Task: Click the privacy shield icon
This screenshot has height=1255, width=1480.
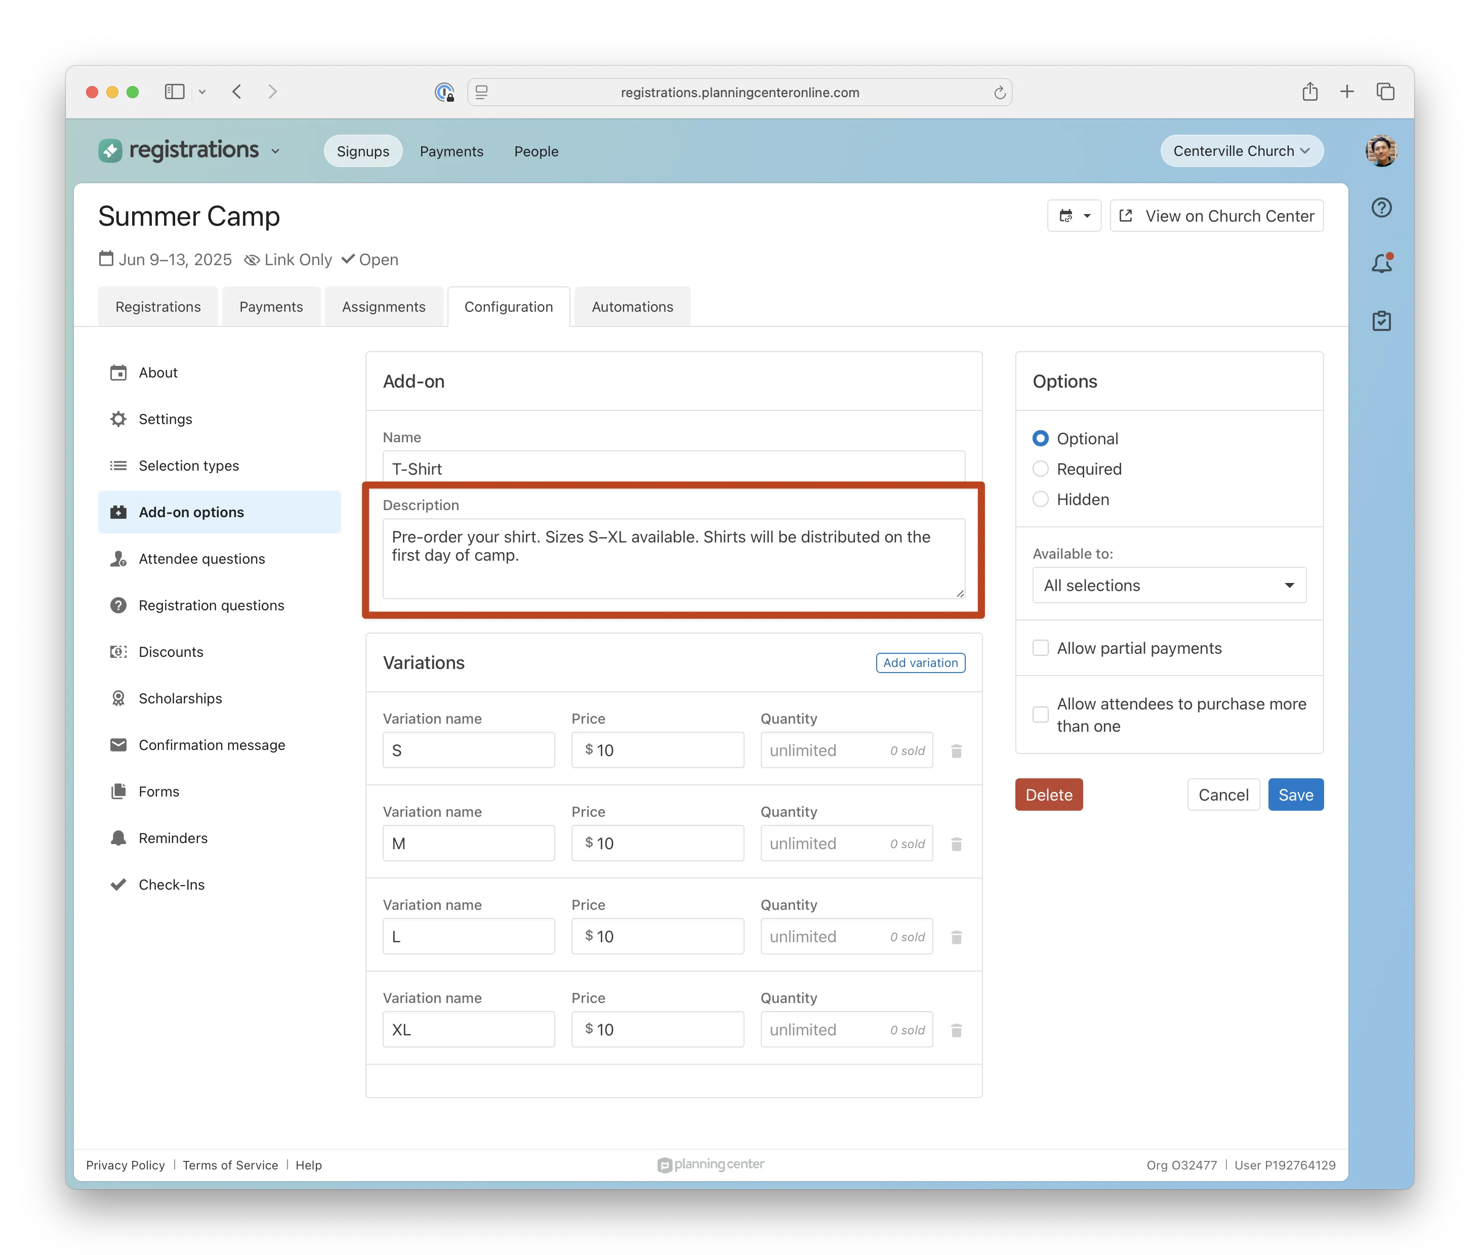Action: pyautogui.click(x=445, y=93)
